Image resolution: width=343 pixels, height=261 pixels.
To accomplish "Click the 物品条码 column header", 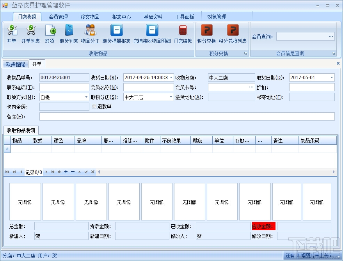I will (x=317, y=140).
